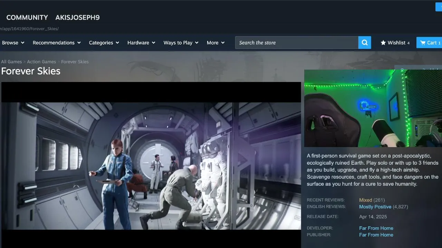Click the Forever Skies page title
The height and width of the screenshot is (248, 442).
coord(31,71)
